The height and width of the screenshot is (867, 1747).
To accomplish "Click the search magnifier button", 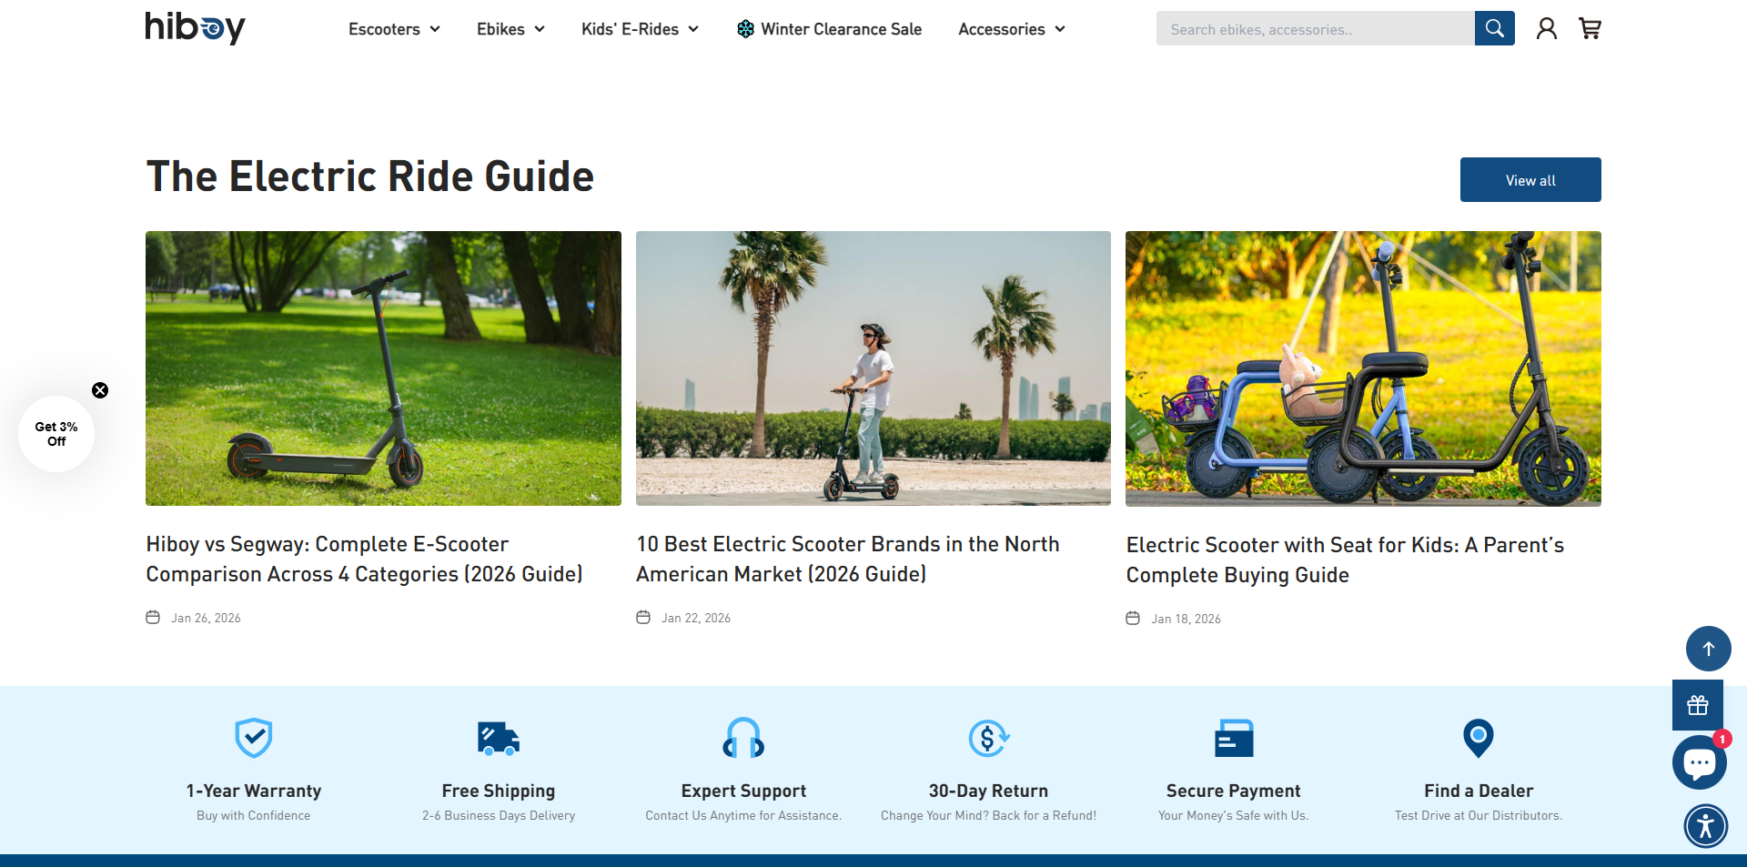I will [x=1494, y=28].
